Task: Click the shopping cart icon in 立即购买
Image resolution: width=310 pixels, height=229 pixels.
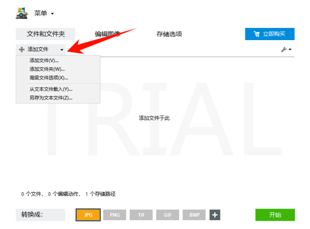Action: 257,34
